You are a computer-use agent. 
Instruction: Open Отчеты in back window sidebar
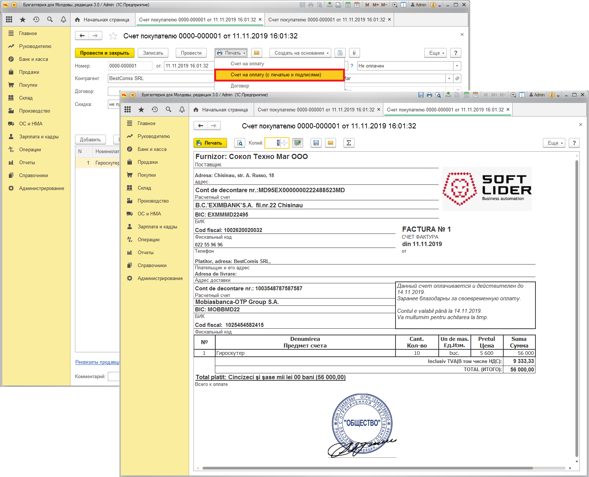tap(27, 162)
